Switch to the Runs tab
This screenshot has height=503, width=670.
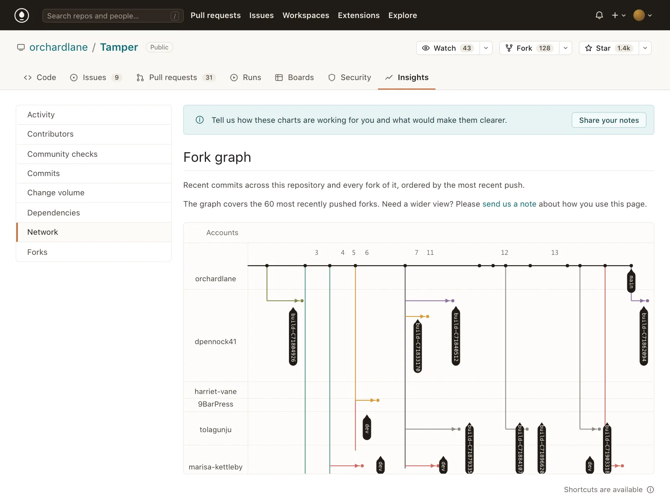coord(246,78)
